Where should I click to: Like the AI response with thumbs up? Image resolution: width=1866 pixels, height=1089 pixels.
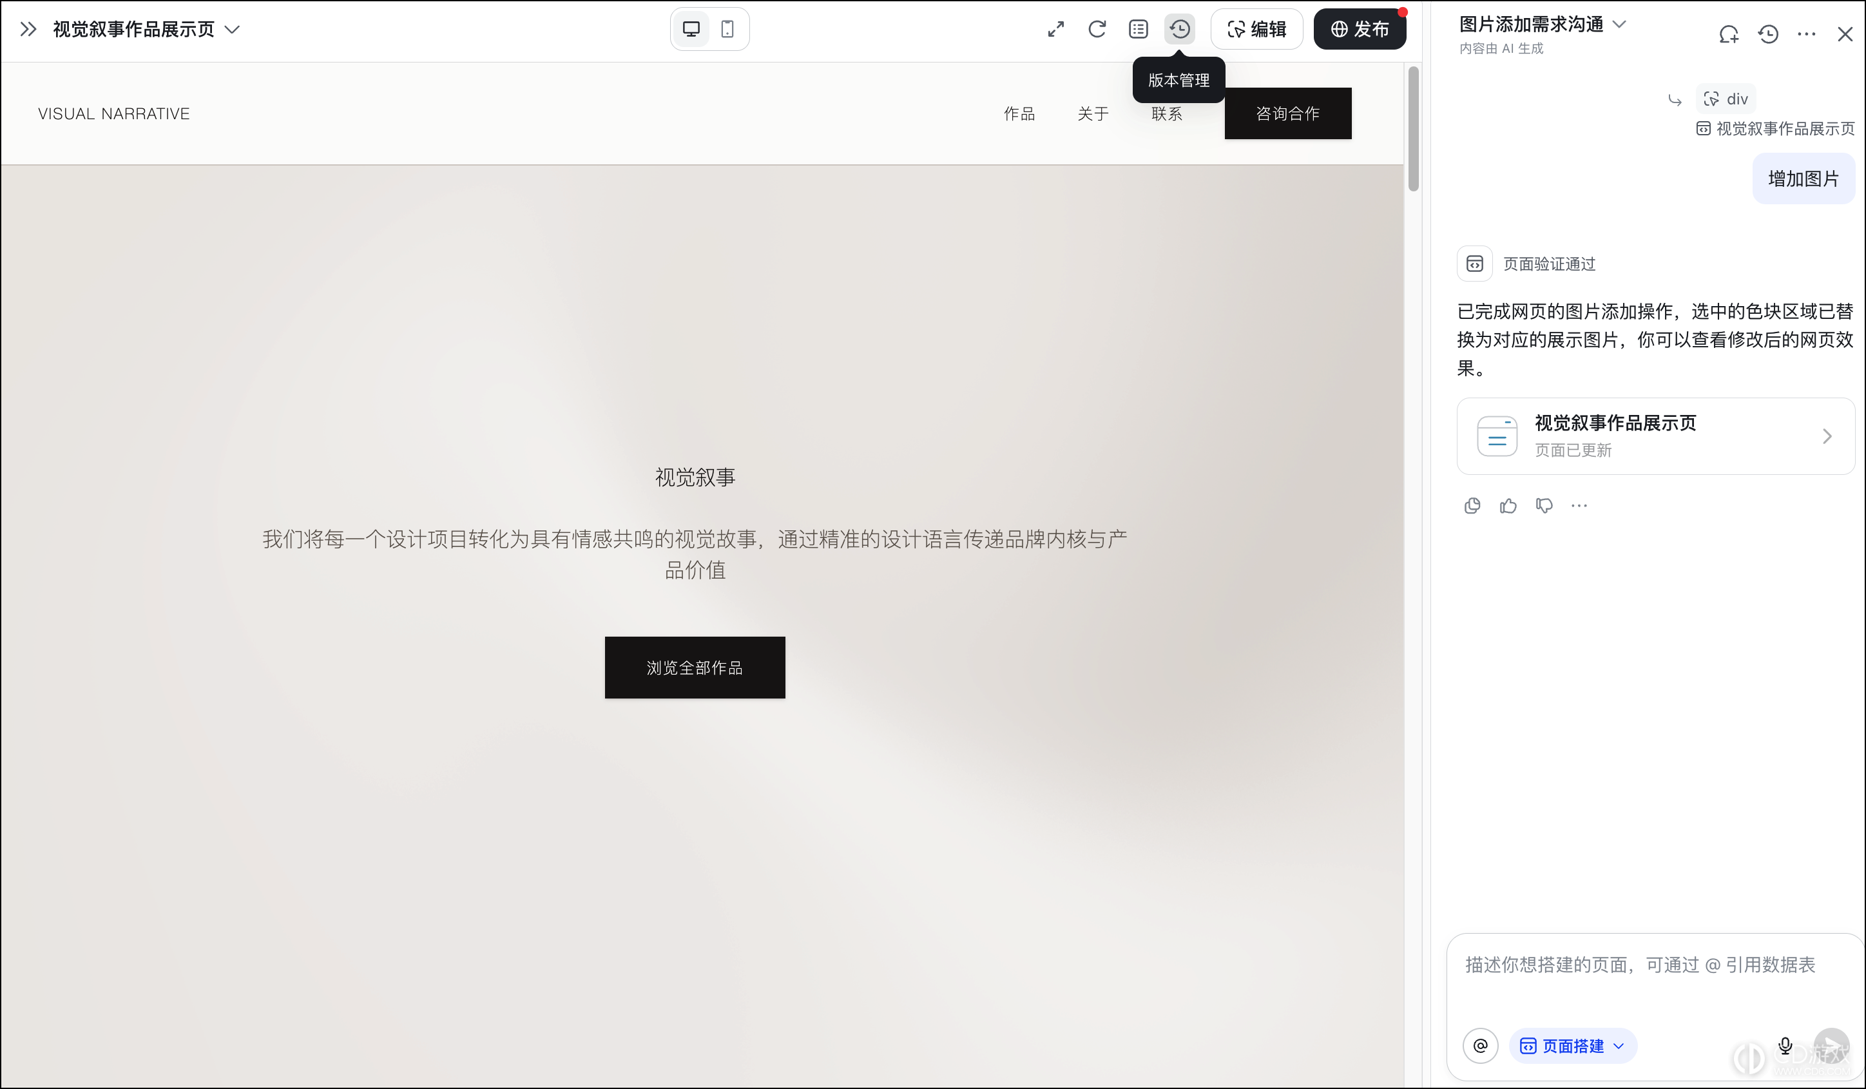[x=1508, y=506]
